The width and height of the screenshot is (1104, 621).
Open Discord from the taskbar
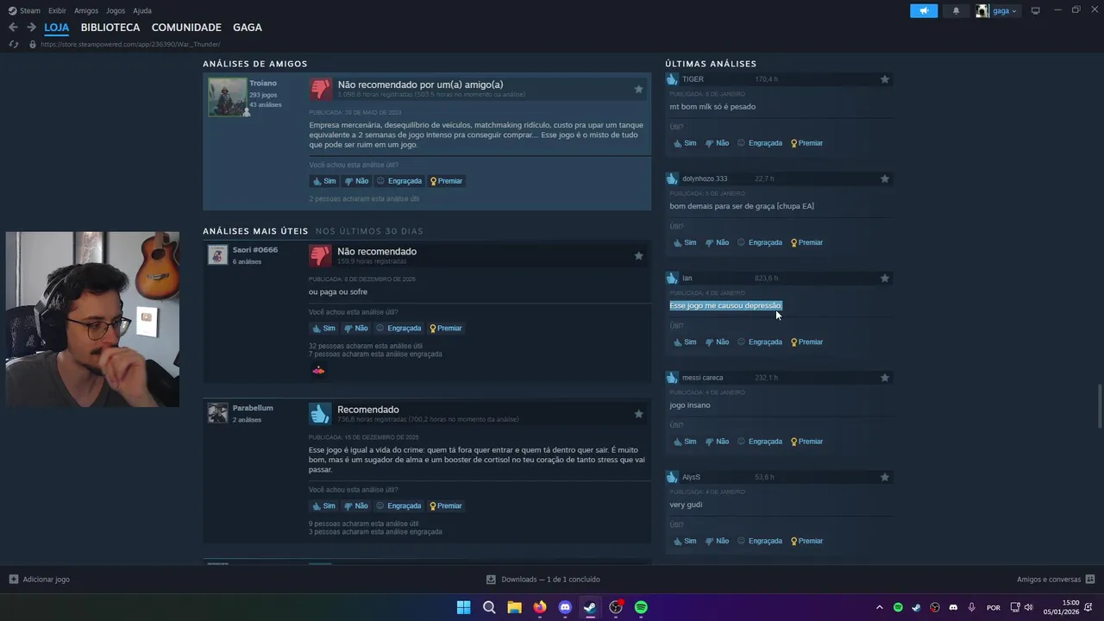(x=565, y=607)
